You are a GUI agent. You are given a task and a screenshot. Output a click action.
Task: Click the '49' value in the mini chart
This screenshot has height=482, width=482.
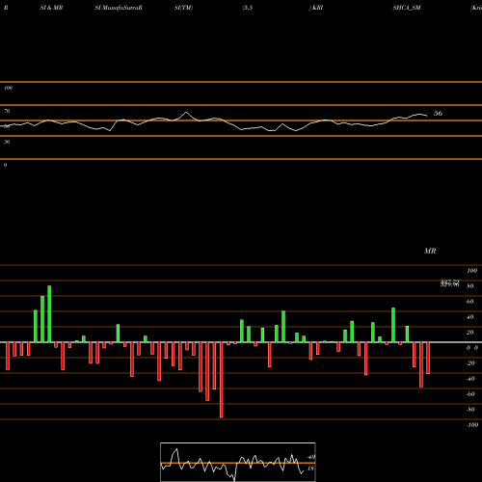pos(311,457)
